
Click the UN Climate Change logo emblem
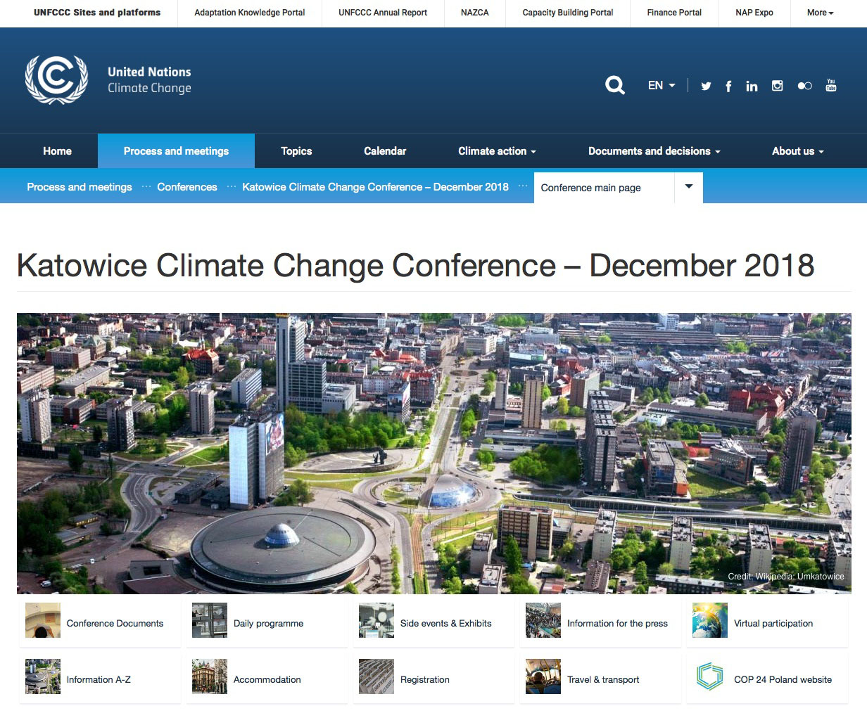[x=57, y=79]
